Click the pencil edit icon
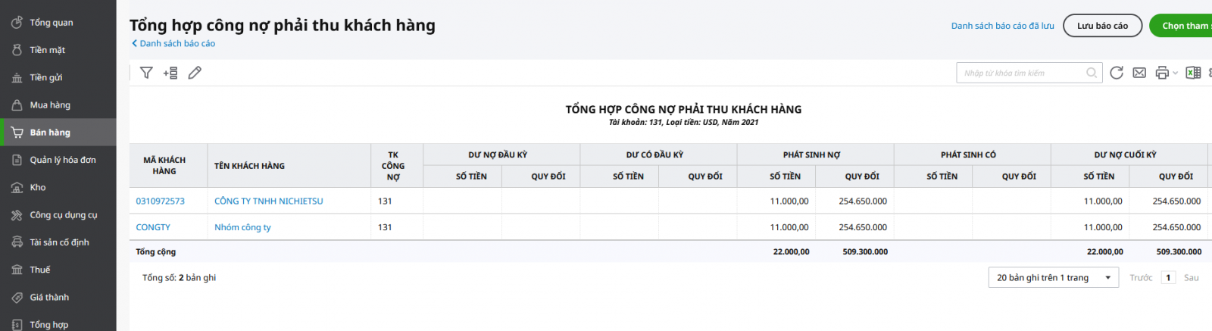1212x331 pixels. 195,73
